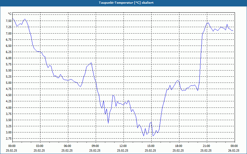Click the 3,00 y-axis label
The image size is (247, 154).
pyautogui.click(x=8, y=132)
